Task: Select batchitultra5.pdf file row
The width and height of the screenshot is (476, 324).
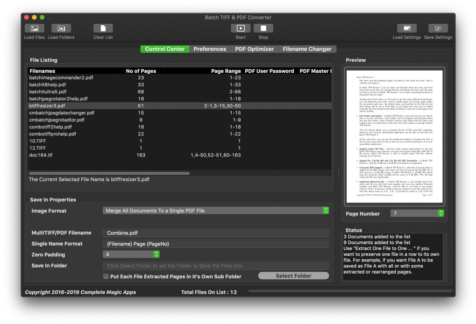Action: click(x=179, y=92)
